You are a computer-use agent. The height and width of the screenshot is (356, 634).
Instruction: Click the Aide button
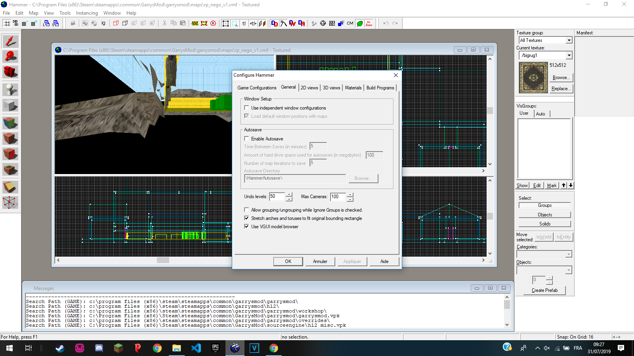(x=384, y=261)
